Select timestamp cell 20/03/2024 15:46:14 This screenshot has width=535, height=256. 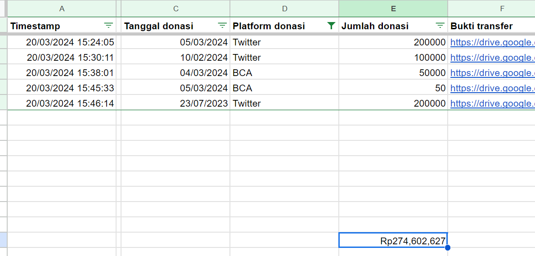tap(62, 103)
